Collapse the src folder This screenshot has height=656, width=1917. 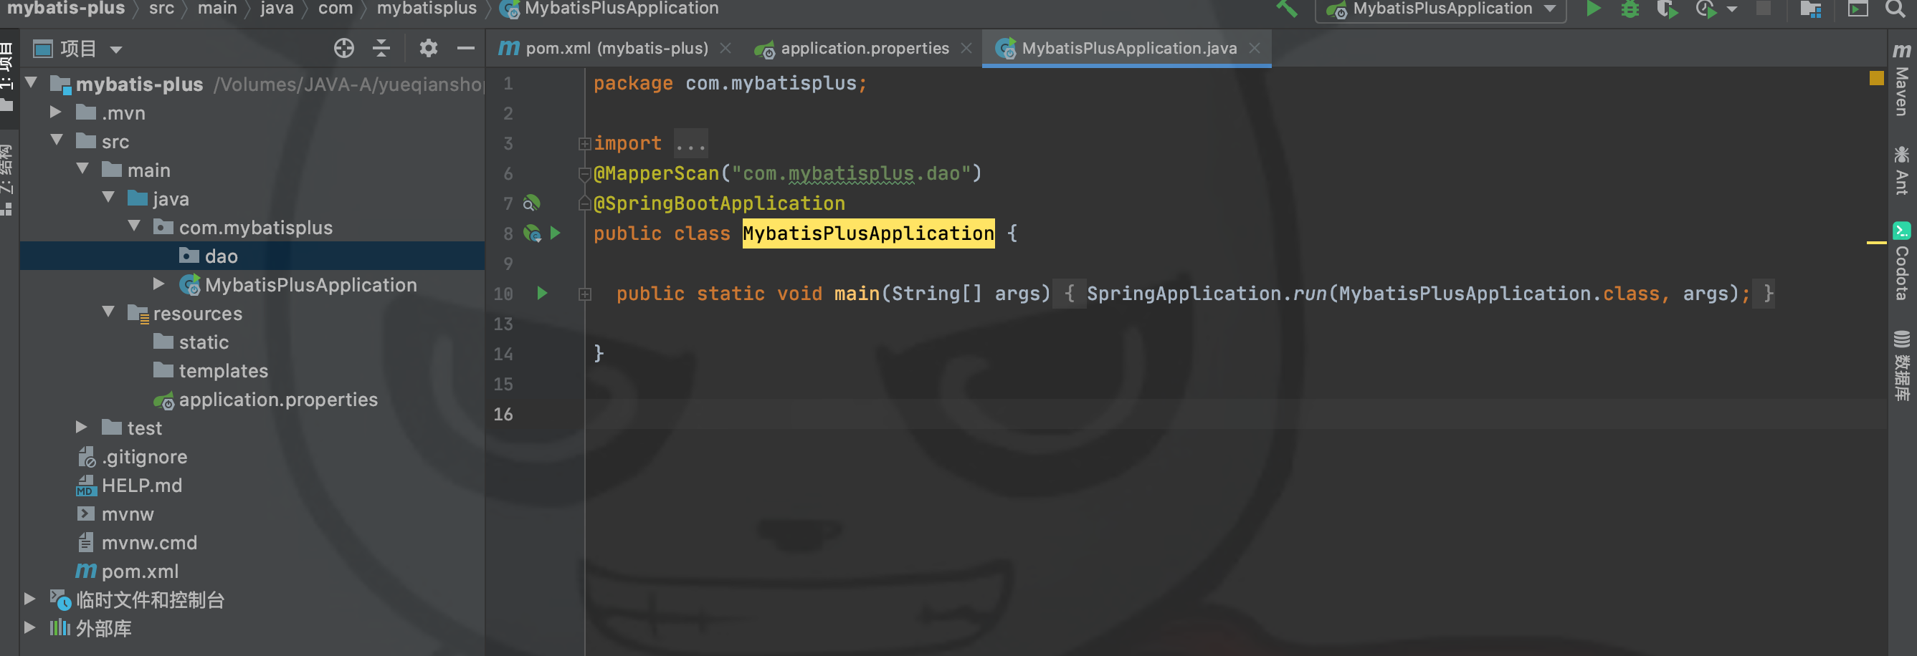[x=57, y=140]
